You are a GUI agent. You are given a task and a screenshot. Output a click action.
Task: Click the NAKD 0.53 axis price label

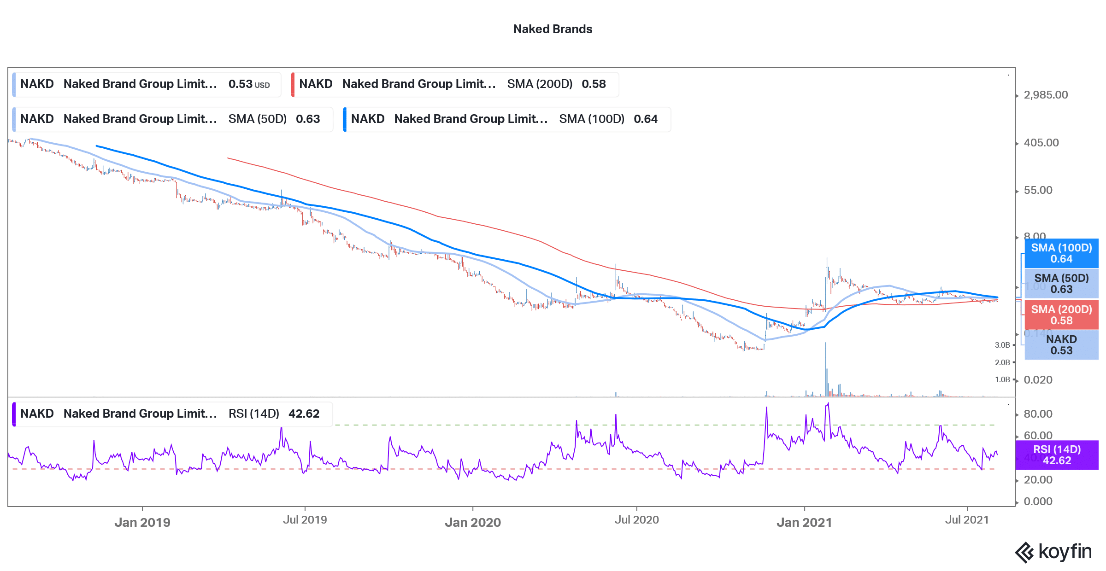pyautogui.click(x=1061, y=345)
